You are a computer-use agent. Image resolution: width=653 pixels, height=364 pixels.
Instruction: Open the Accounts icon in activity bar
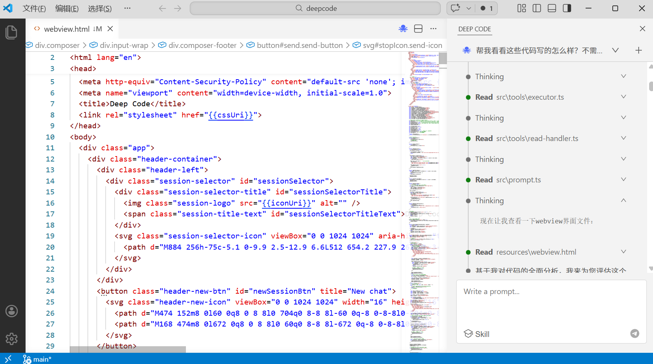(12, 311)
